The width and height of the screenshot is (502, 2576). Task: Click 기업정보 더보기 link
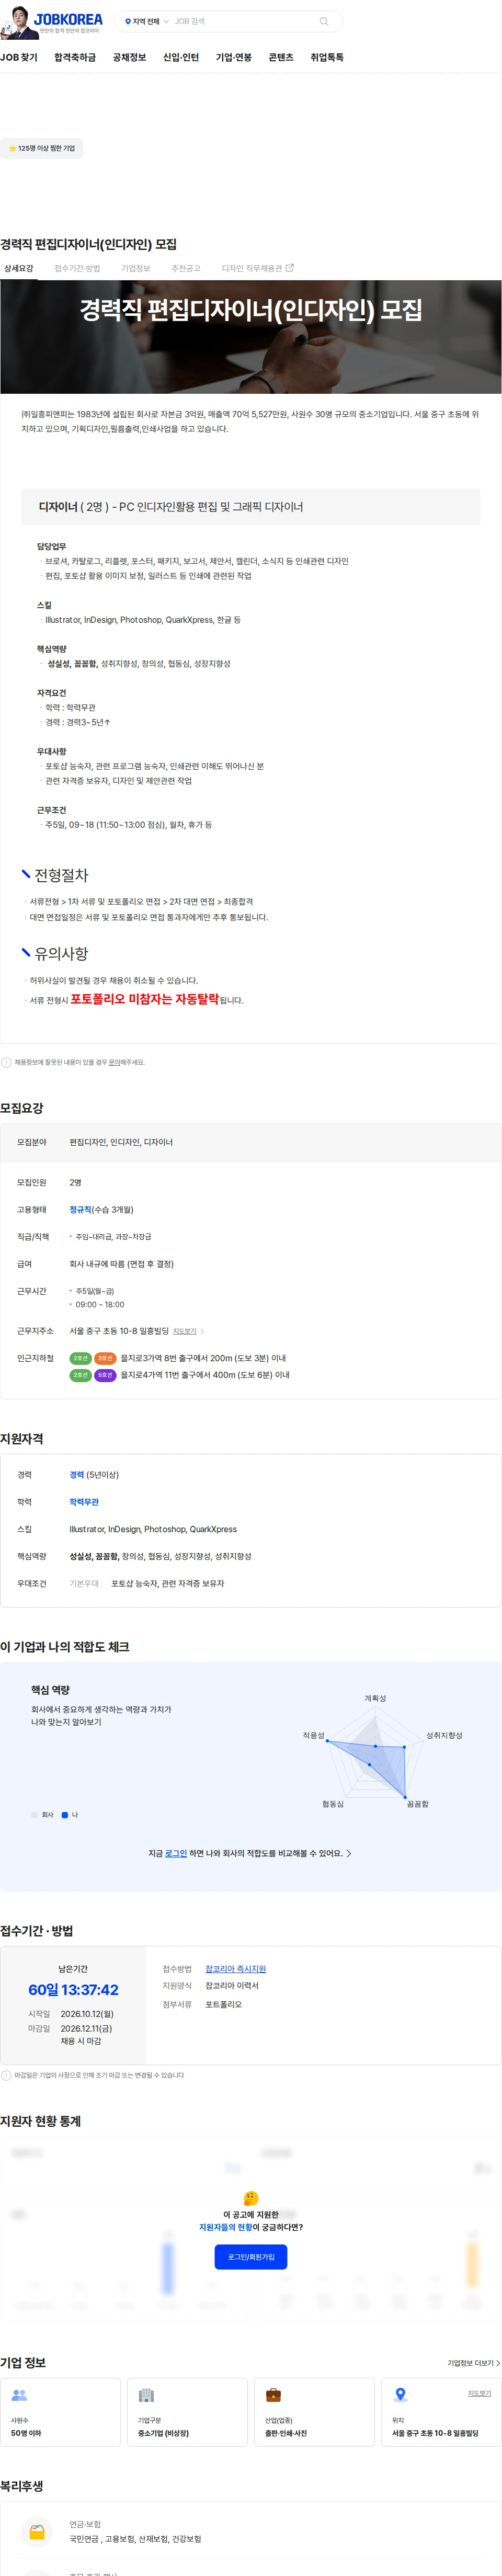click(473, 2363)
